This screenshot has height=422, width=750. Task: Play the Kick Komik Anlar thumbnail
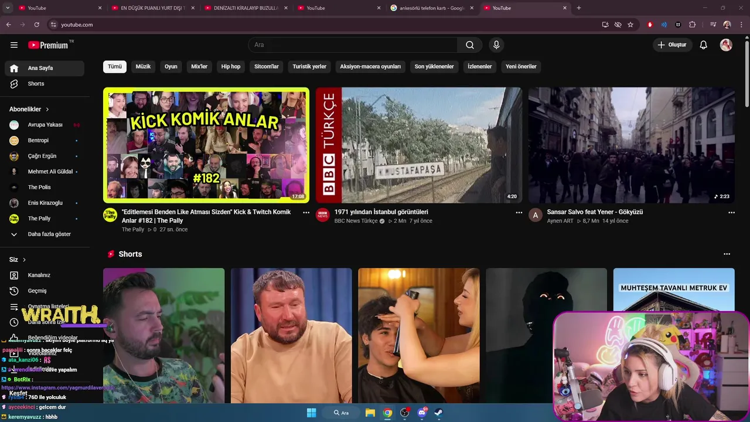pyautogui.click(x=206, y=145)
